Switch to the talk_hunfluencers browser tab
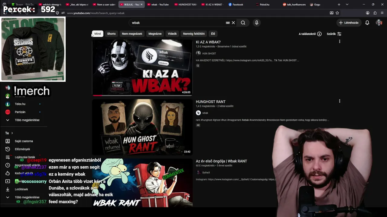 click(295, 5)
